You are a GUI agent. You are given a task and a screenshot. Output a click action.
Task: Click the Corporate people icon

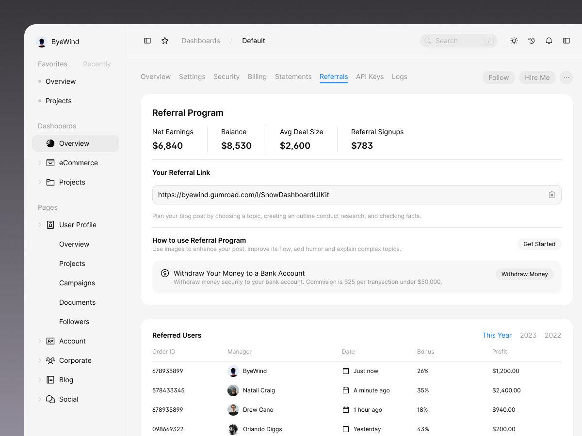(50, 360)
